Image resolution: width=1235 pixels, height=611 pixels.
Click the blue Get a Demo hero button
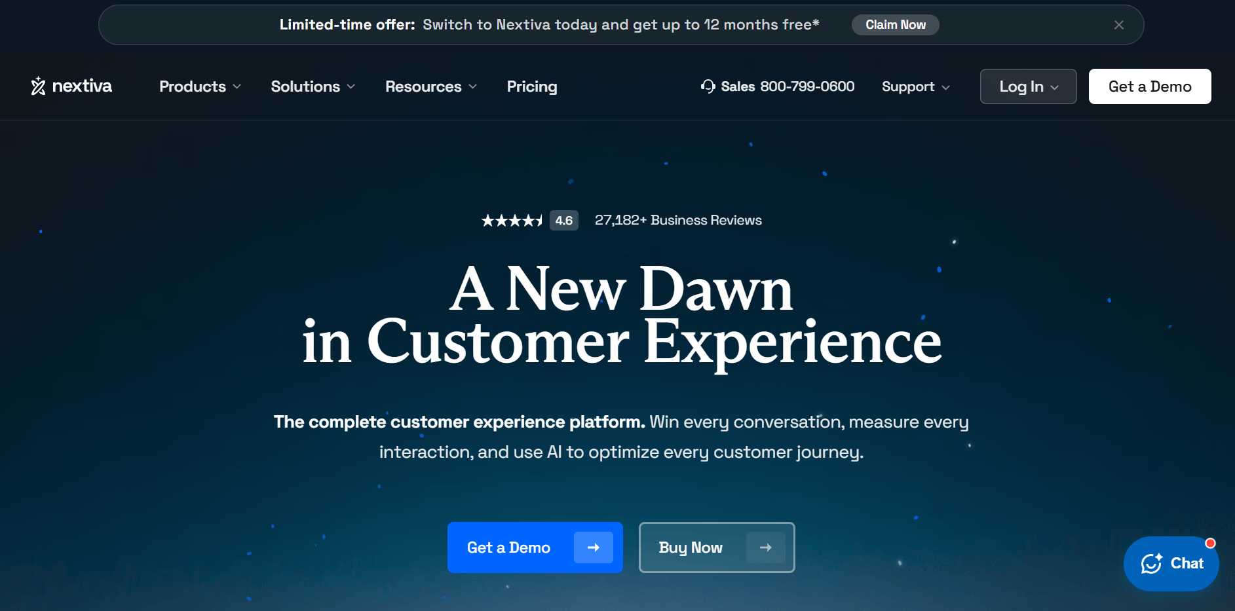point(535,547)
